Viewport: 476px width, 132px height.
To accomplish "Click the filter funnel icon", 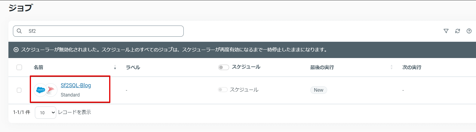I will pyautogui.click(x=446, y=31).
